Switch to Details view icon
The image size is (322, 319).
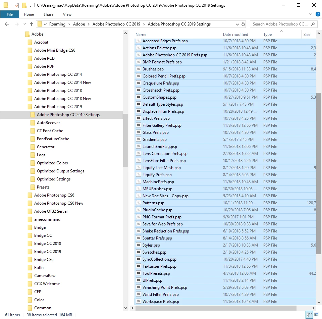click(x=309, y=315)
